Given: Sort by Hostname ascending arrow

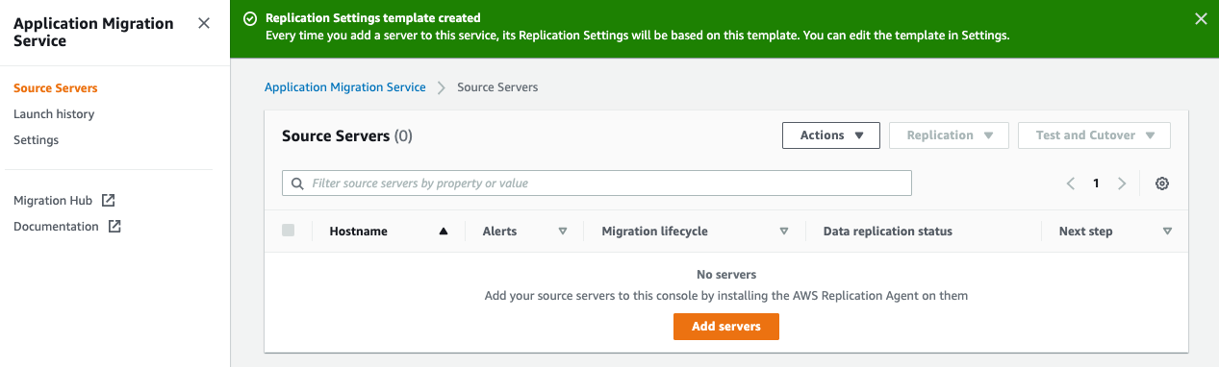Looking at the screenshot, I should point(443,232).
